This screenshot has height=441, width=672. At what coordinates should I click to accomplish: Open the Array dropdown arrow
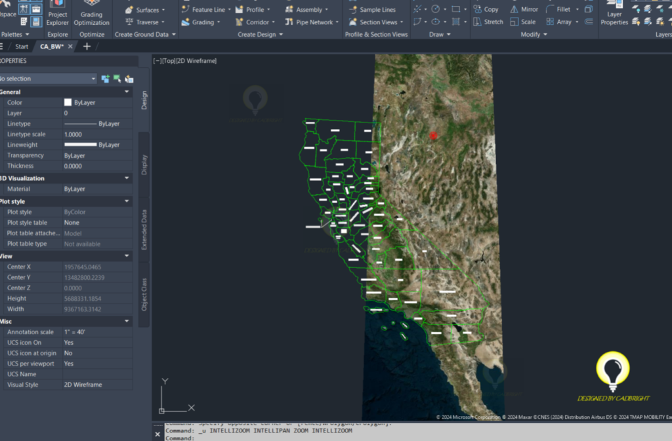click(x=577, y=21)
